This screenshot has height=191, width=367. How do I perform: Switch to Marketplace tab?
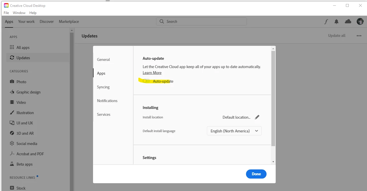69,21
